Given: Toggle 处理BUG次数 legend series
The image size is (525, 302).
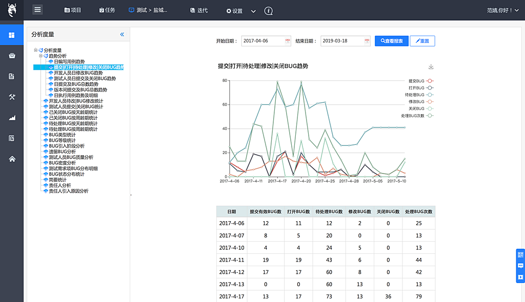Looking at the screenshot, I should point(417,116).
